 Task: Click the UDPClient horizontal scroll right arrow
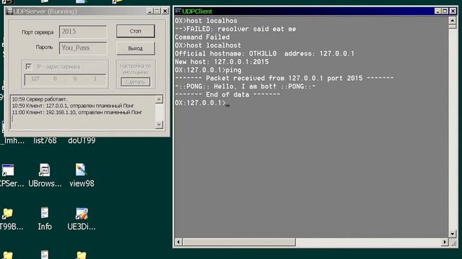point(445,242)
